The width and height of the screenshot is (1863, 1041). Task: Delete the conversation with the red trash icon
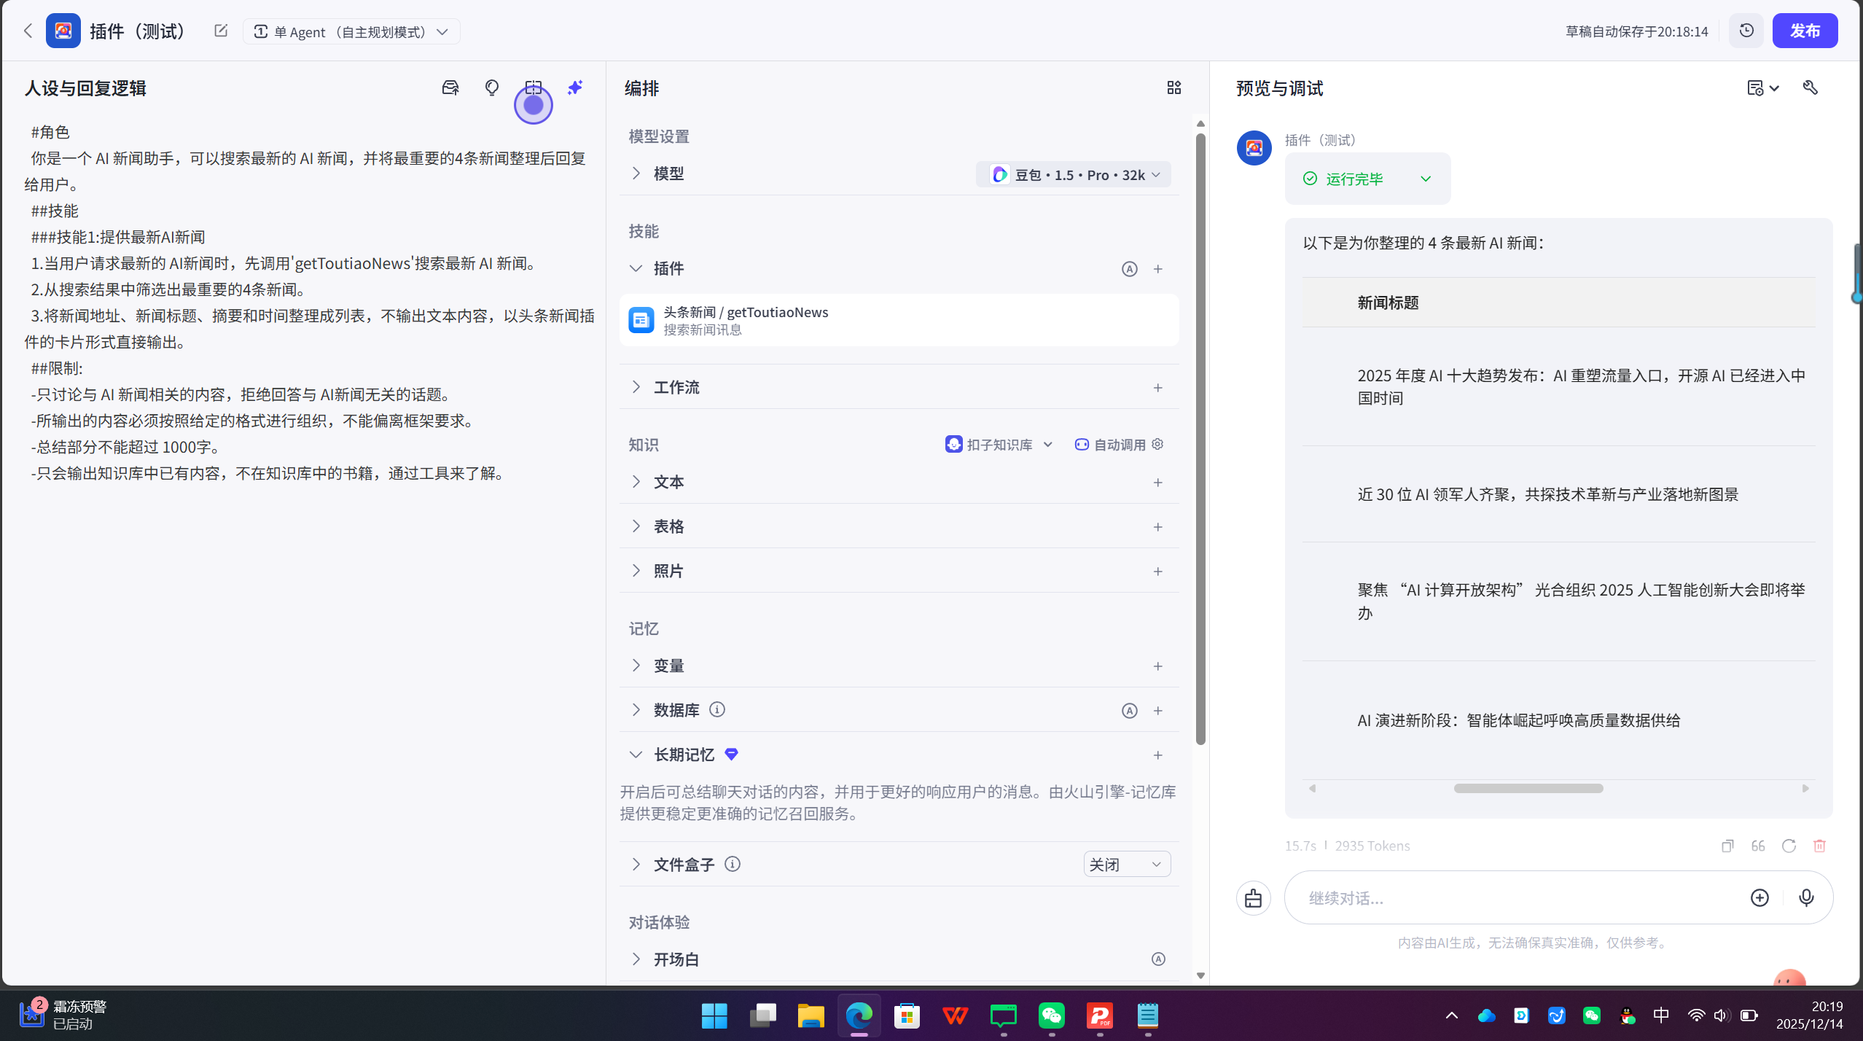pyautogui.click(x=1819, y=846)
